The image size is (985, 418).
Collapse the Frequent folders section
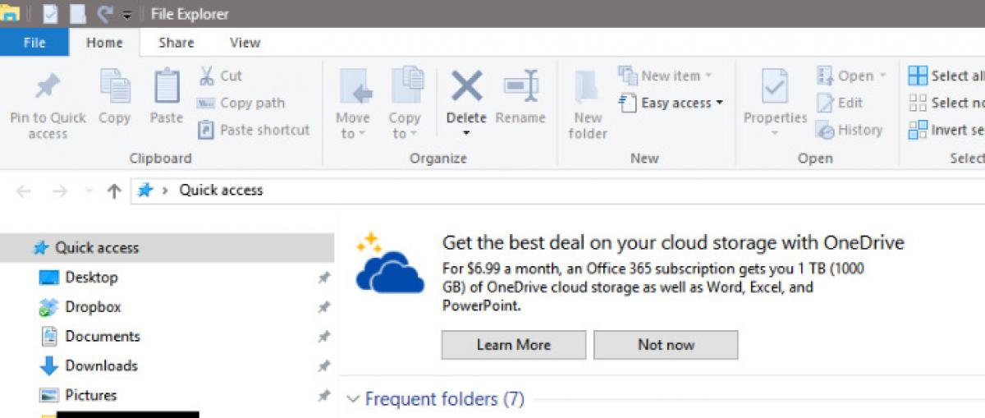pos(354,399)
